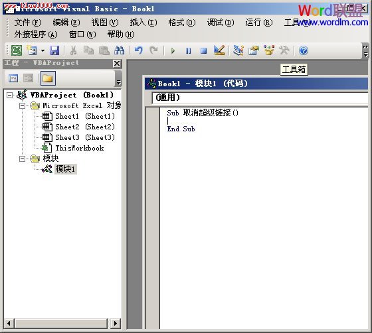Click code window left margin indicator bar

(x=153, y=218)
